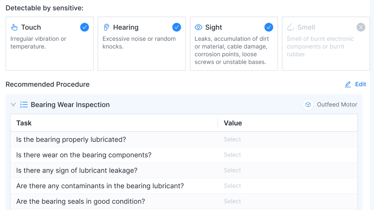The height and width of the screenshot is (210, 374).
Task: Enable the Smell sense toggle
Action: [361, 27]
